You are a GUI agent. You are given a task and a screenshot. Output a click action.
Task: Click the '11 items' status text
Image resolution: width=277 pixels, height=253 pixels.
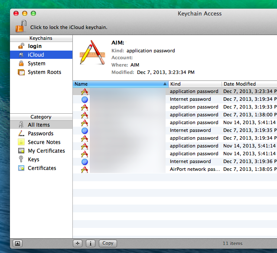232,243
